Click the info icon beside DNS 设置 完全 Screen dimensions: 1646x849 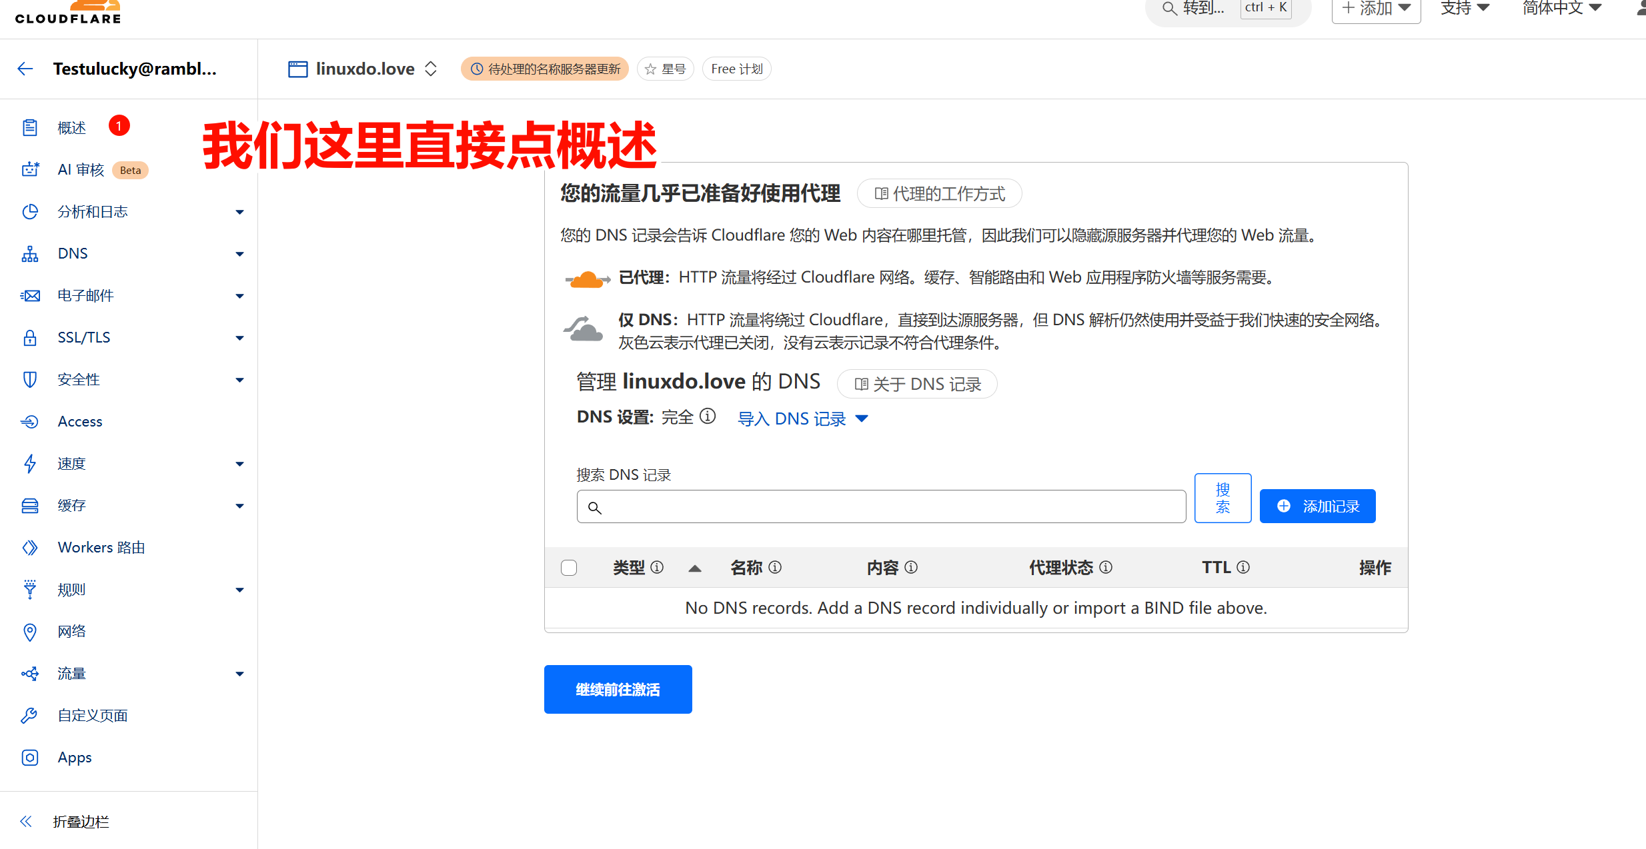click(x=708, y=417)
